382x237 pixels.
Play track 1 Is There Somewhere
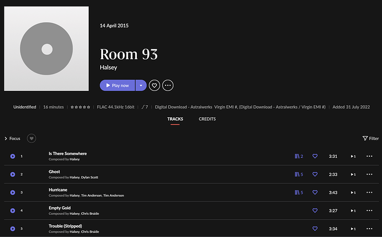pos(13,156)
